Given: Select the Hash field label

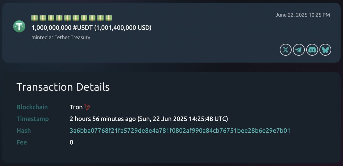Looking at the screenshot, I should coord(24,131).
